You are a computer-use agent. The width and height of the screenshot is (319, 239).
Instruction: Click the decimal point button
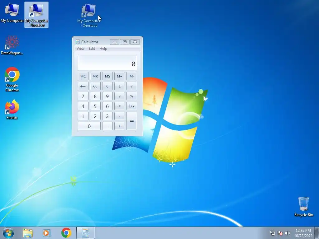click(107, 126)
